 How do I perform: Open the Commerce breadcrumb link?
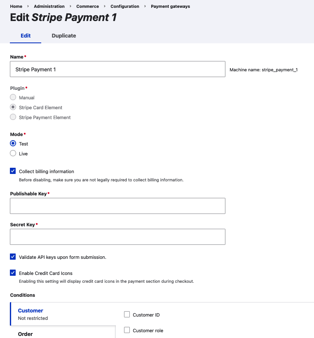tap(87, 7)
